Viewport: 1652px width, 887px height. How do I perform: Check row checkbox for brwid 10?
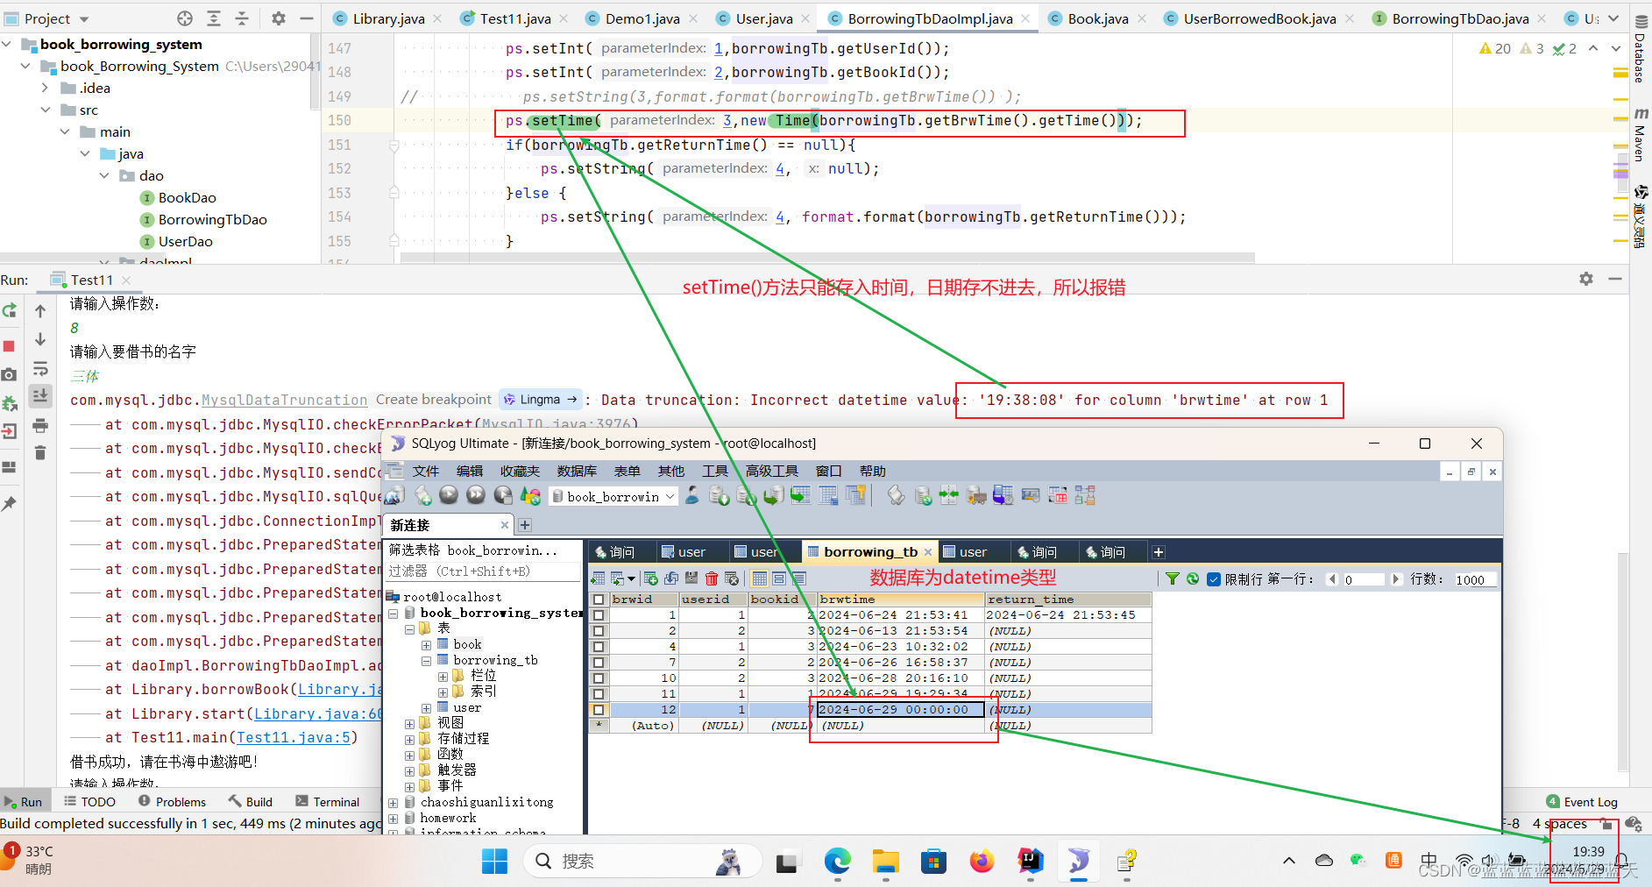599,678
